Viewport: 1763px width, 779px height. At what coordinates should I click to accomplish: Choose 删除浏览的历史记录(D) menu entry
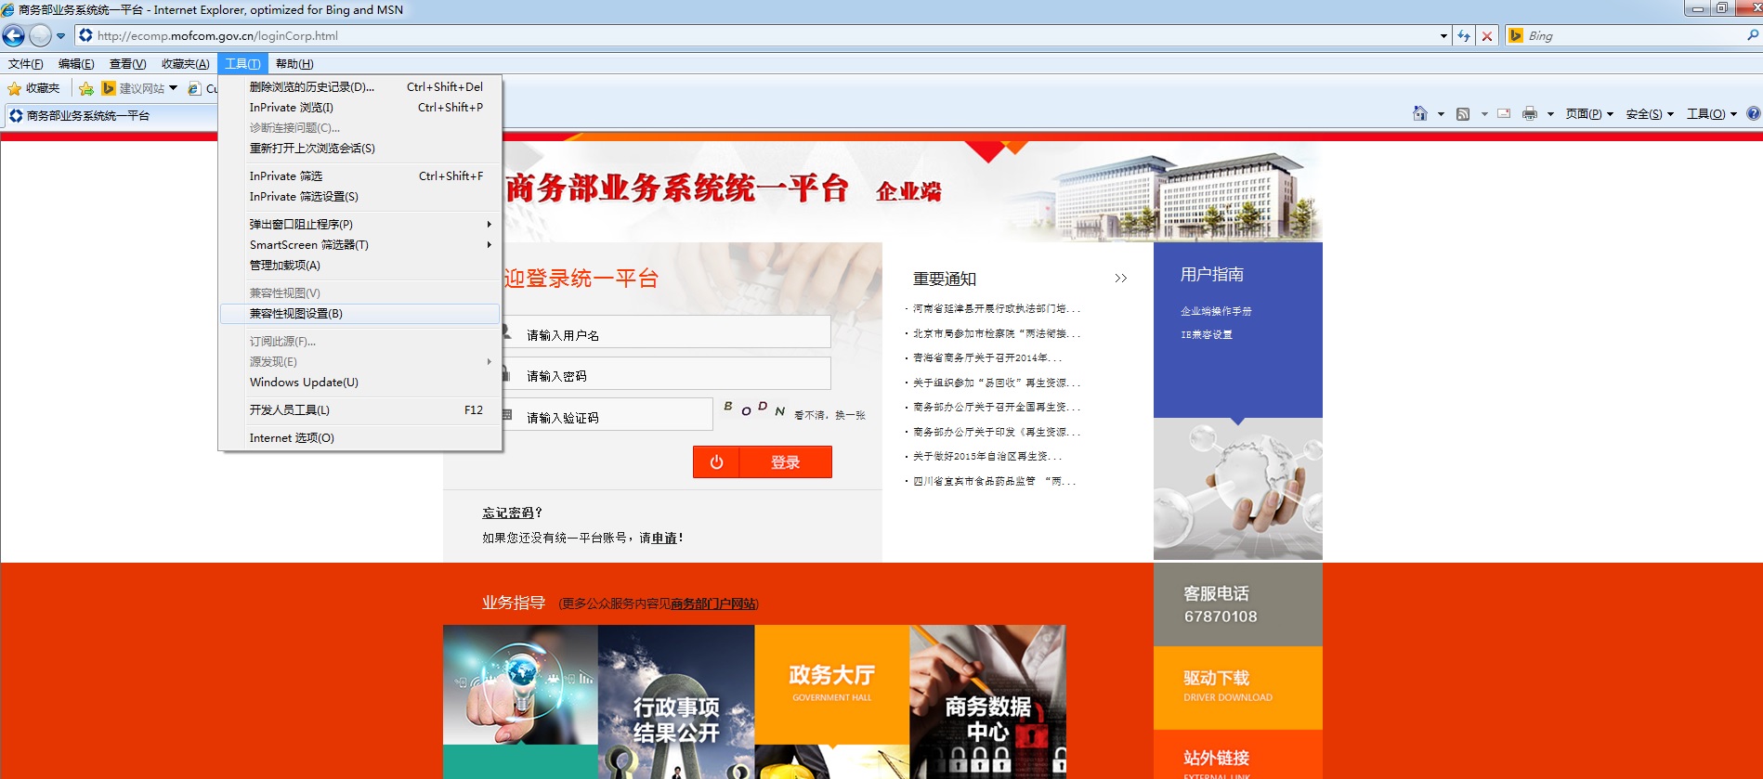click(360, 87)
